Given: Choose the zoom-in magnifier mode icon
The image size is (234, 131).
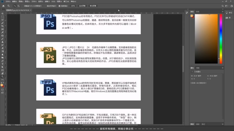Looking at the screenshot, I should point(15,6).
